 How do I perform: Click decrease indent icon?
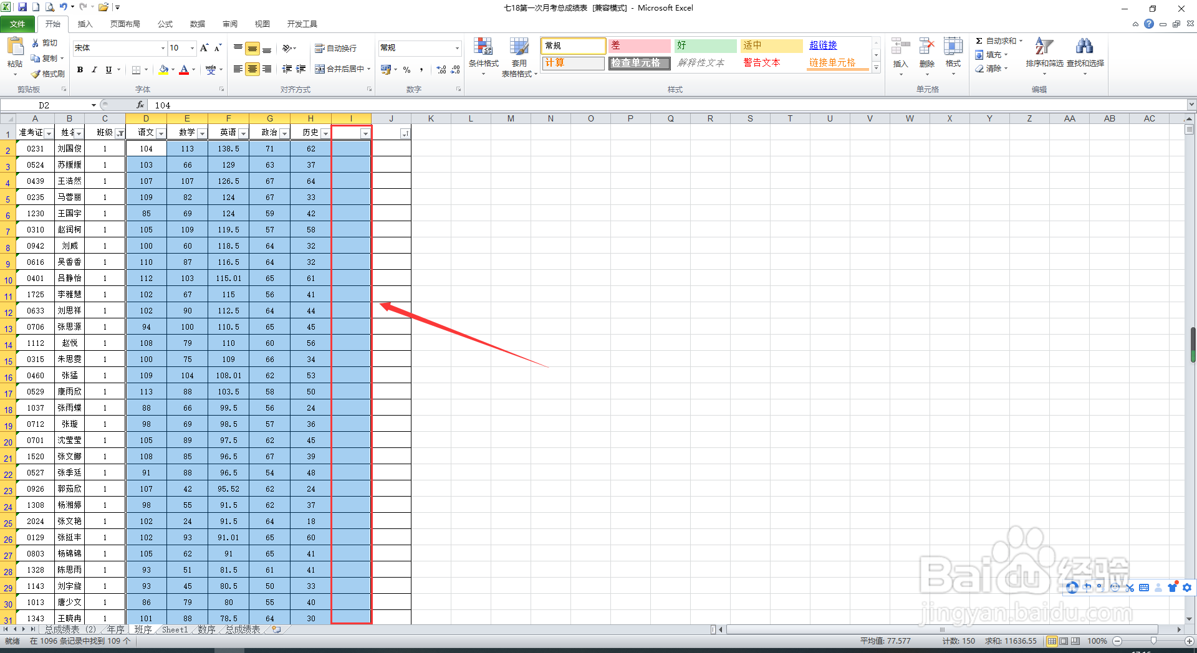point(287,69)
